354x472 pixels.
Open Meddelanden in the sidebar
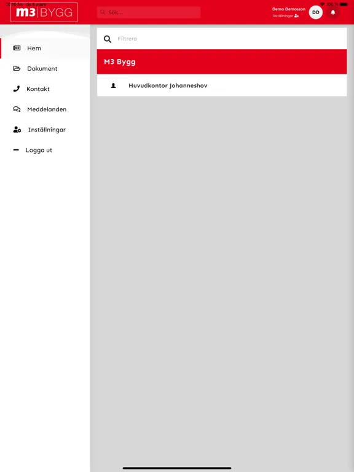tap(45, 109)
